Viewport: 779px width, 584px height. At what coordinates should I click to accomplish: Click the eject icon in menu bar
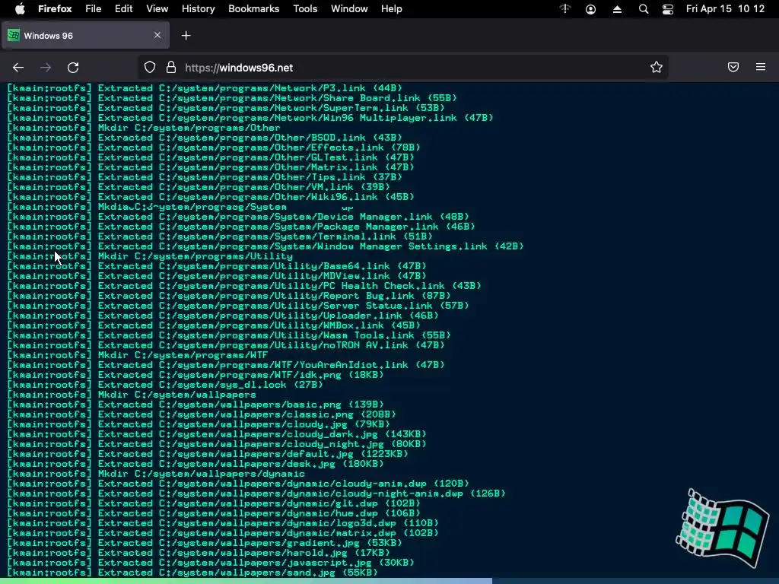tap(617, 9)
